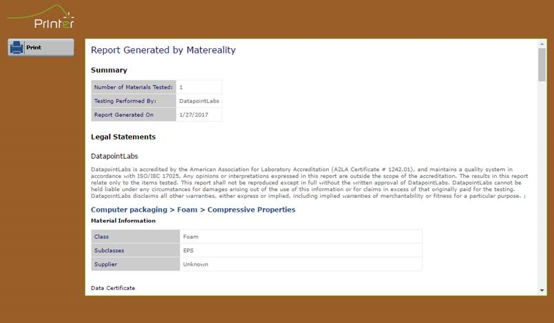Viewport: 554px width, 323px height.
Task: Click the vertical scrollbar thumb
Action: (x=542, y=65)
